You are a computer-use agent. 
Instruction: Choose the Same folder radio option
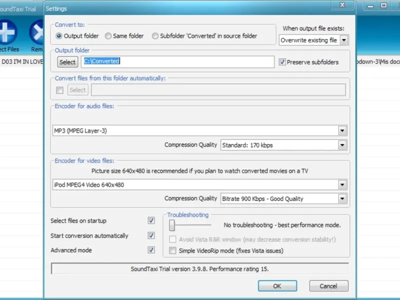pyautogui.click(x=108, y=36)
